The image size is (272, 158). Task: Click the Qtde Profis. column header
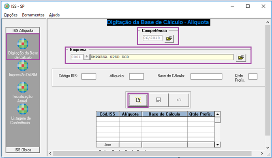[x=201, y=114]
